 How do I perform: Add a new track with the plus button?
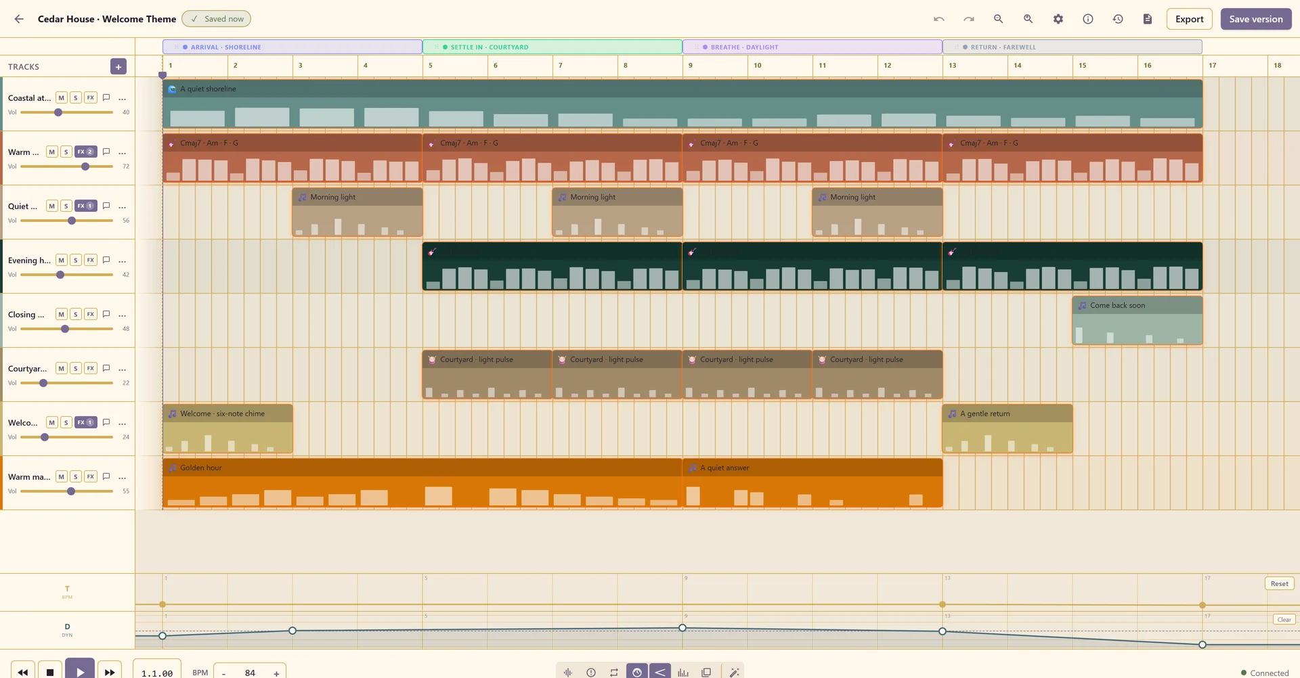click(x=118, y=66)
